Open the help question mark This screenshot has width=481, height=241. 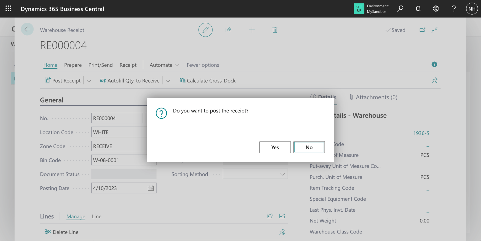point(454,9)
